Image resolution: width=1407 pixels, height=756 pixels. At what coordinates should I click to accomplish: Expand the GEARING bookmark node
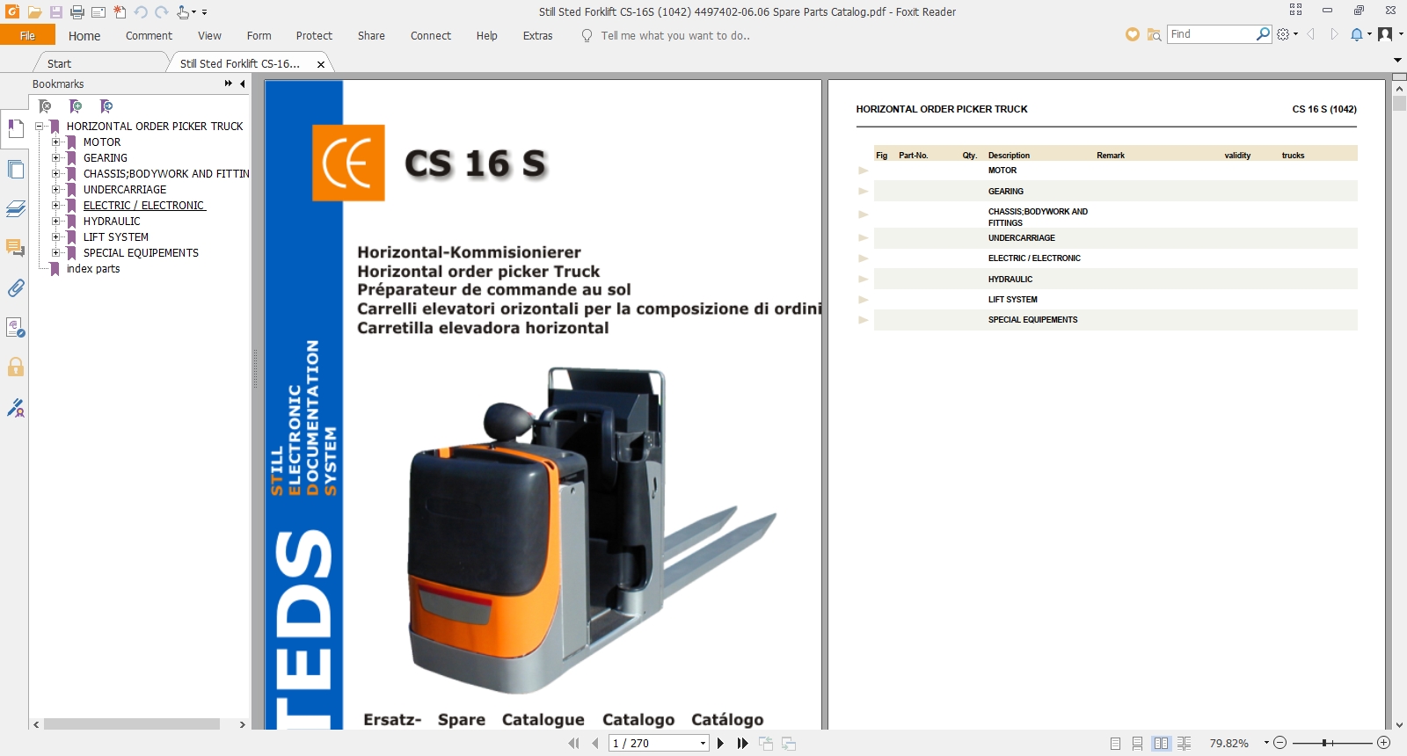(x=56, y=158)
